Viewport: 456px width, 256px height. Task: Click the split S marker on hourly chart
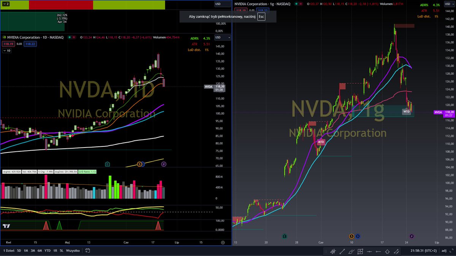(x=352, y=236)
